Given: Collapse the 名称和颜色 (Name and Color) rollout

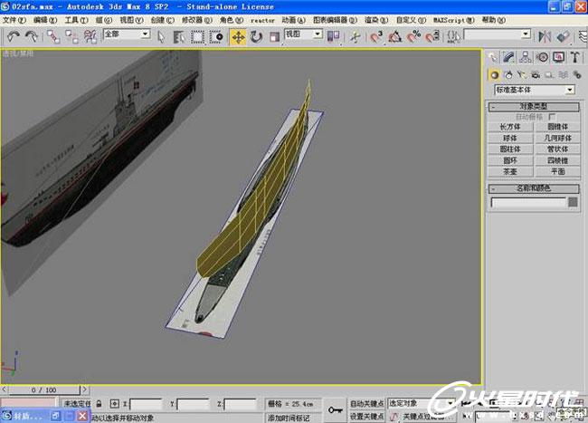Looking at the screenshot, I should 534,188.
